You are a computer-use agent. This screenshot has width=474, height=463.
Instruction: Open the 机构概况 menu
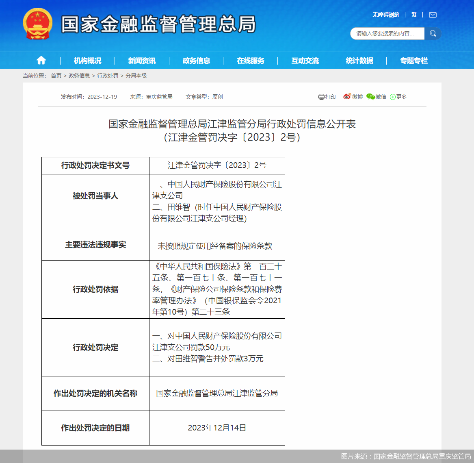coord(87,61)
